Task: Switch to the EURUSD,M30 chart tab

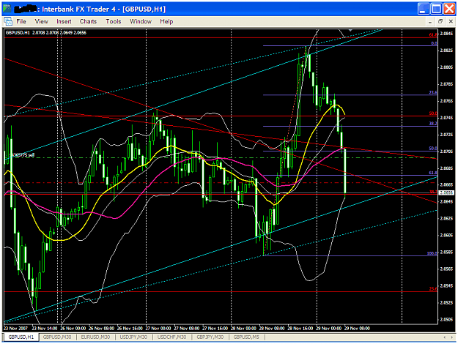Action: tap(95, 337)
